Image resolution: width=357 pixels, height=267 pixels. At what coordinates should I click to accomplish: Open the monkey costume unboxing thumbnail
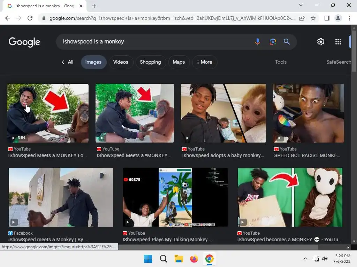point(290,197)
